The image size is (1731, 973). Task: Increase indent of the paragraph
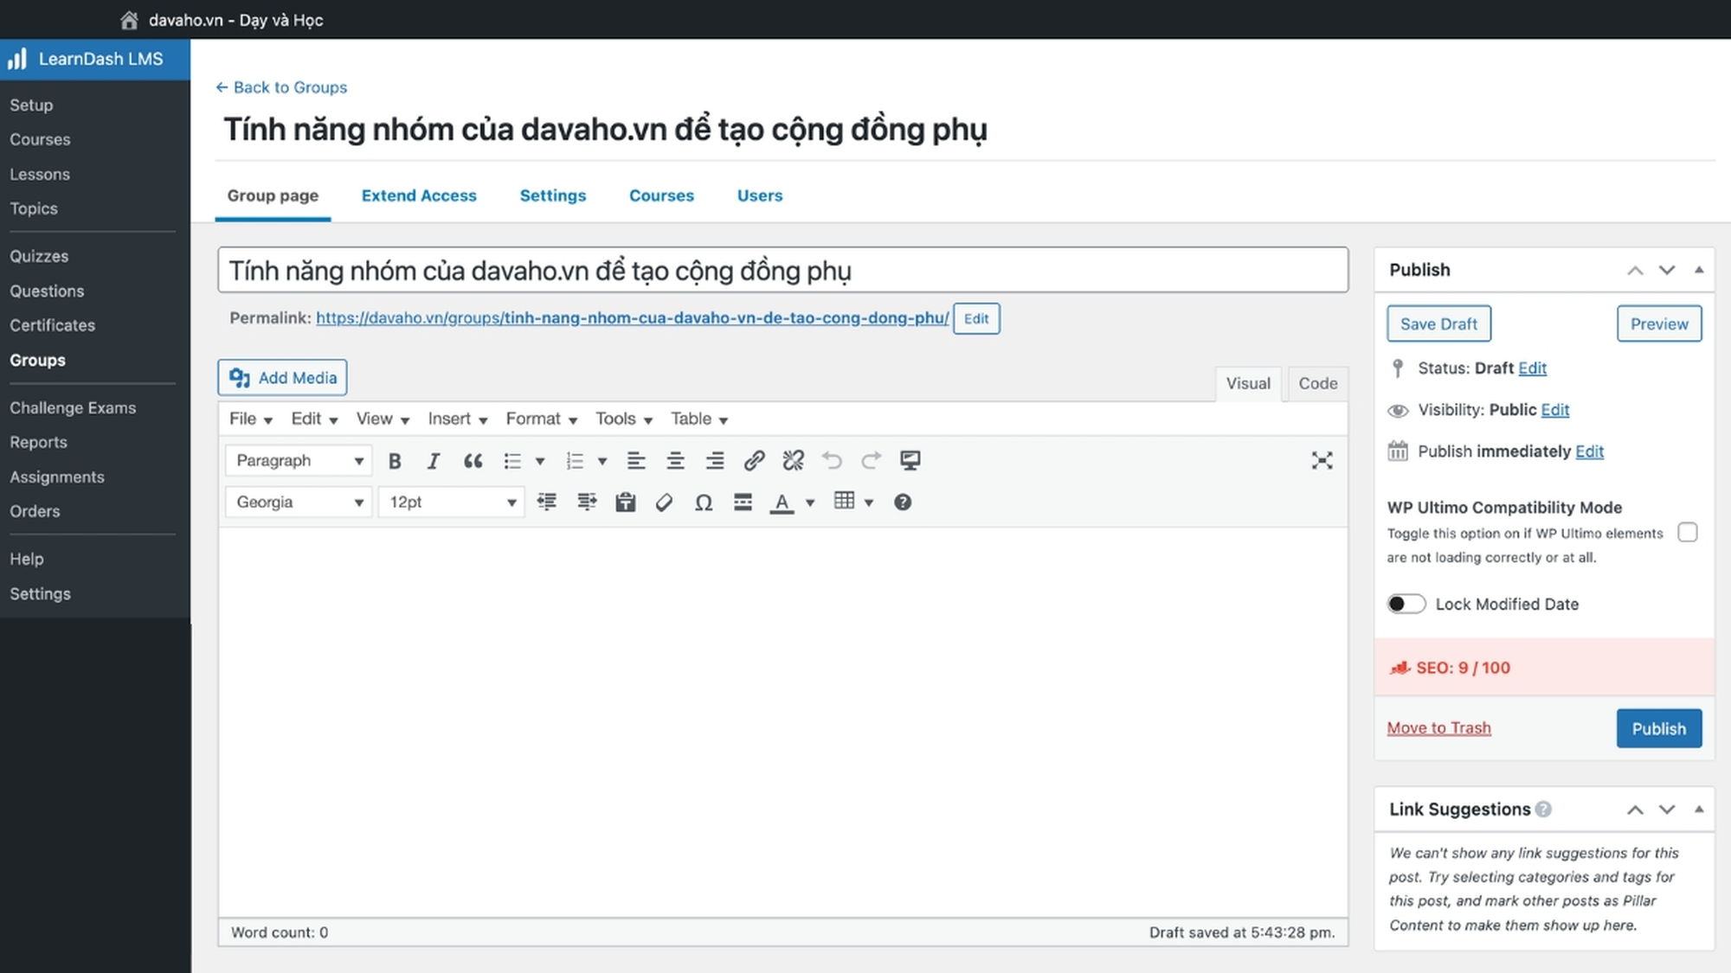pyautogui.click(x=587, y=503)
